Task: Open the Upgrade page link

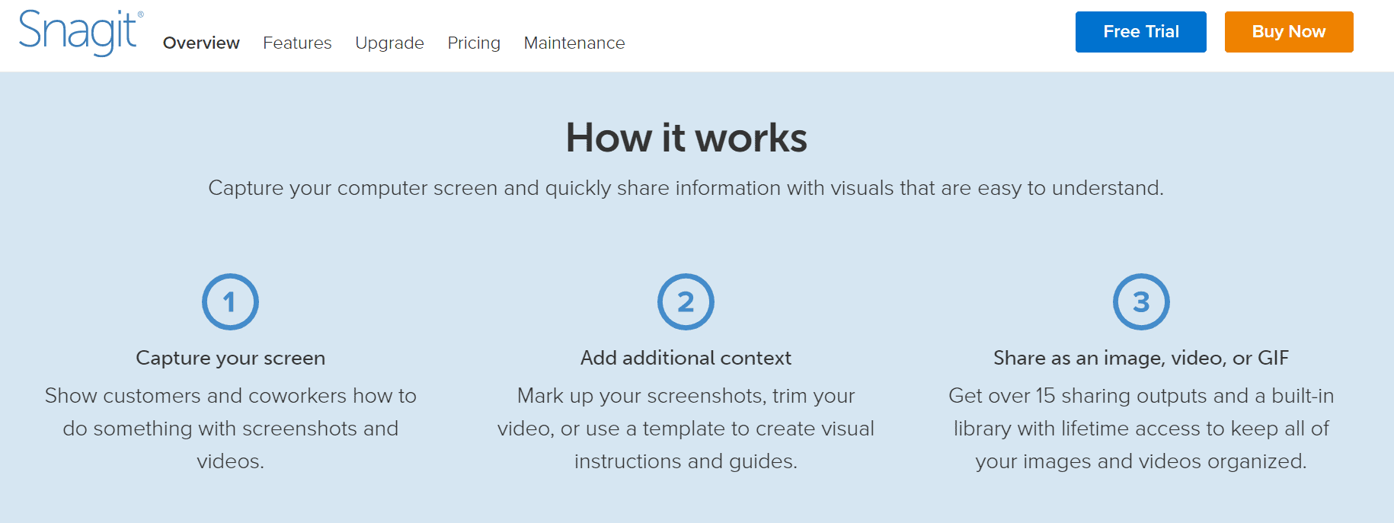Action: click(x=389, y=43)
